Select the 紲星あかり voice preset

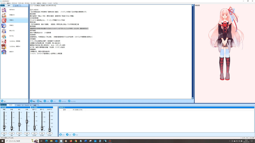[14, 15]
